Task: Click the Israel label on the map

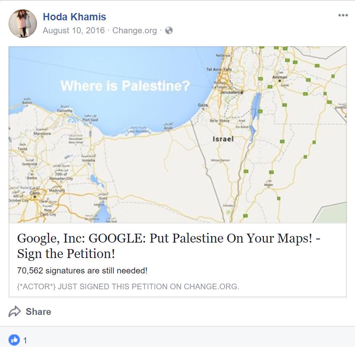Action: pyautogui.click(x=223, y=139)
